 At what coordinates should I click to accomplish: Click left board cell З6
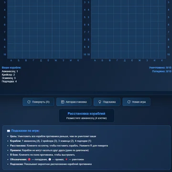point(64,25)
